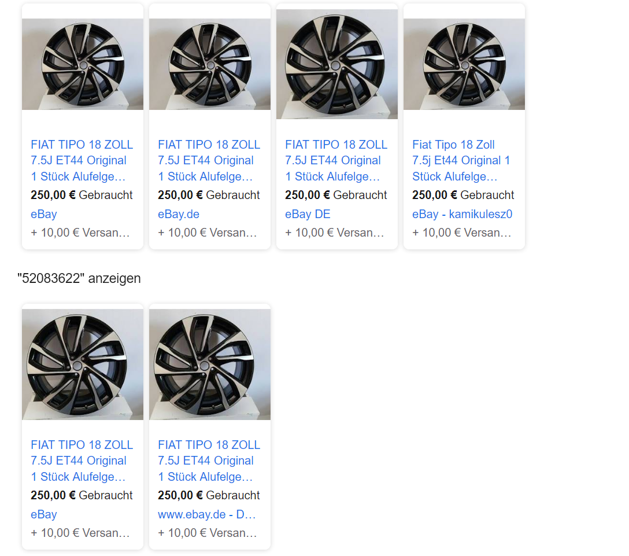Click the 250,00 € price of the kamikulesz0 listing

click(x=434, y=195)
